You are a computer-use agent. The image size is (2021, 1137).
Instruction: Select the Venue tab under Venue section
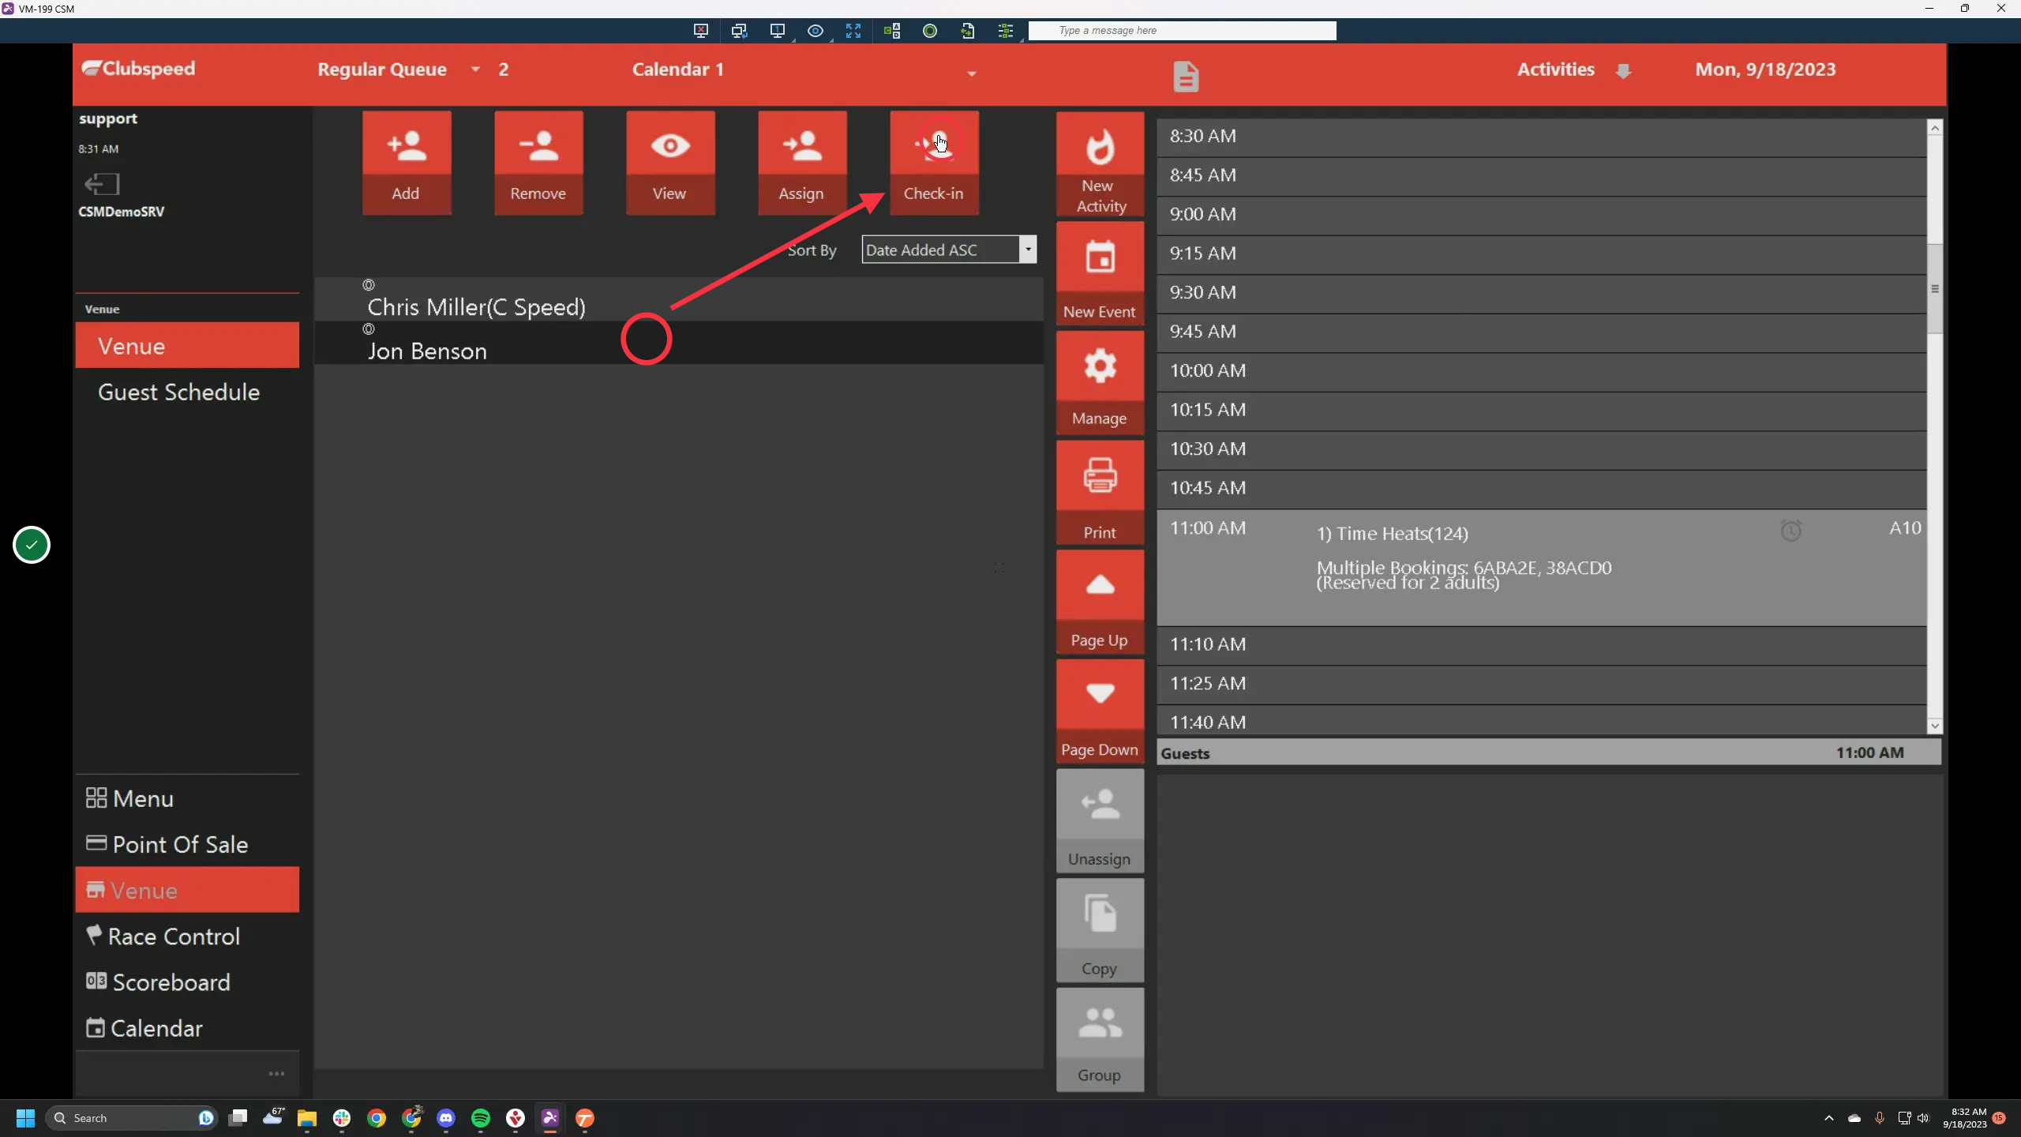pos(187,345)
